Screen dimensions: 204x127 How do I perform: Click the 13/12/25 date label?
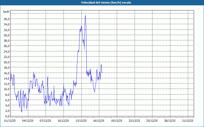(81, 121)
